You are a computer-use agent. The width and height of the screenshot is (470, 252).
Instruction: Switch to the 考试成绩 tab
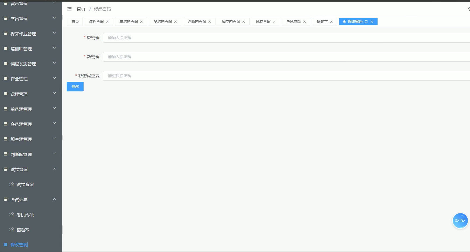click(x=294, y=21)
